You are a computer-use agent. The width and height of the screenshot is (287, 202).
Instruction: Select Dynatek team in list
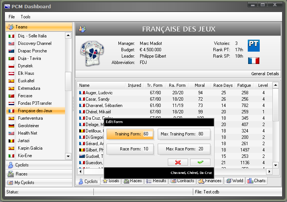[36, 66]
